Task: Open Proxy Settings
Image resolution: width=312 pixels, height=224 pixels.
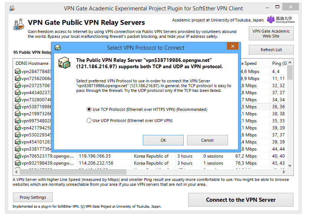Action: tap(33, 197)
